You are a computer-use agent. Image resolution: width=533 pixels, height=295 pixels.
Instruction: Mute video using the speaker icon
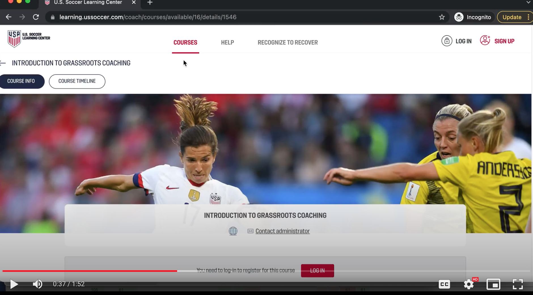[37, 284]
